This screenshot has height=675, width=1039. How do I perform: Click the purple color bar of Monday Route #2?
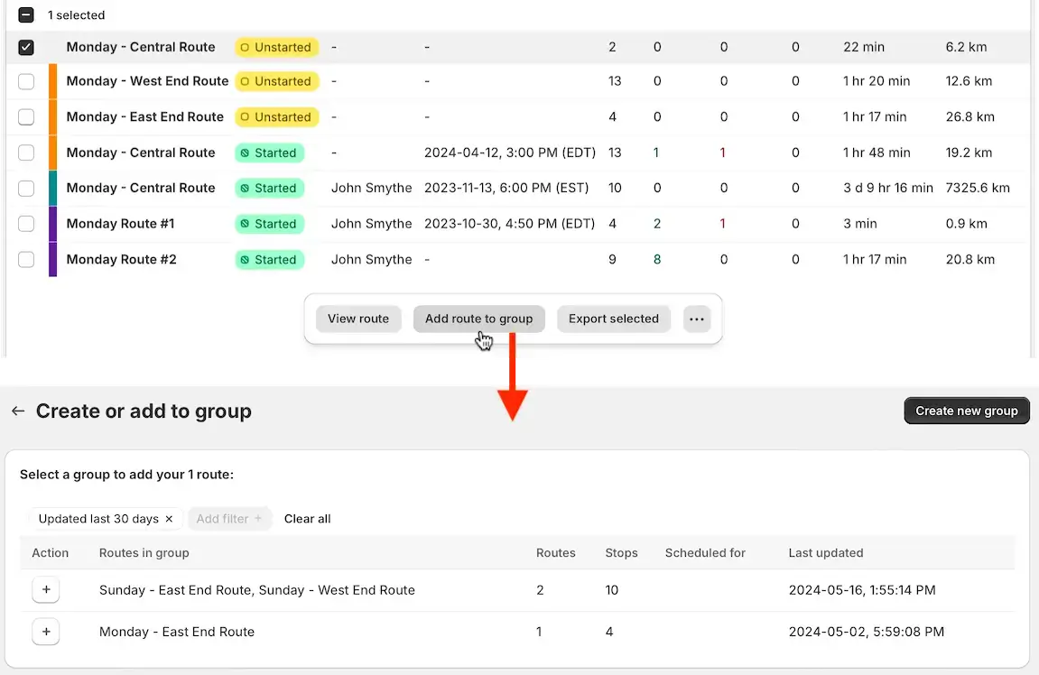pyautogui.click(x=53, y=260)
